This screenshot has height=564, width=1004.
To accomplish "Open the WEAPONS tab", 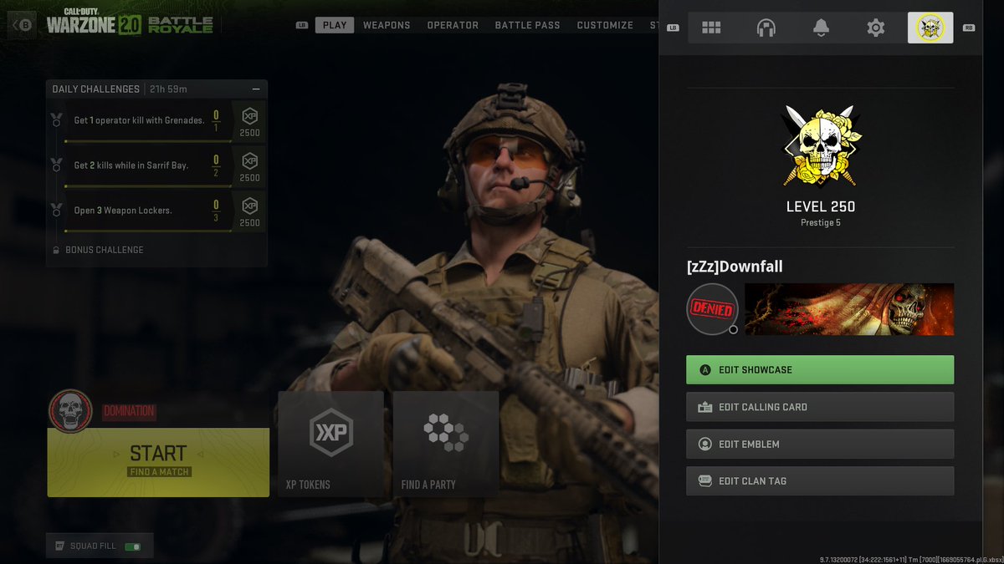I will (387, 25).
